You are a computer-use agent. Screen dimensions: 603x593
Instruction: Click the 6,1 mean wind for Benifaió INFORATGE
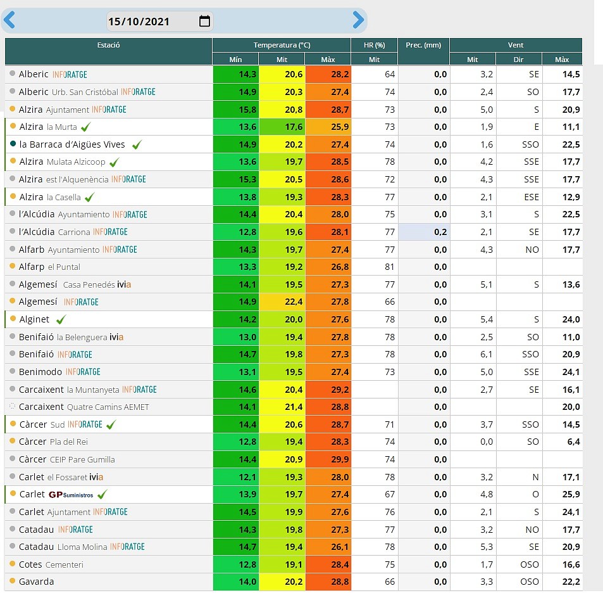[473, 354]
